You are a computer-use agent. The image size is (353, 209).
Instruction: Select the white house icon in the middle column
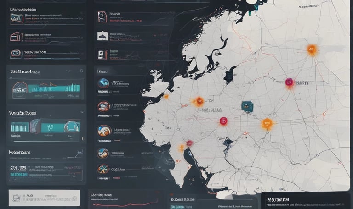tap(102, 36)
